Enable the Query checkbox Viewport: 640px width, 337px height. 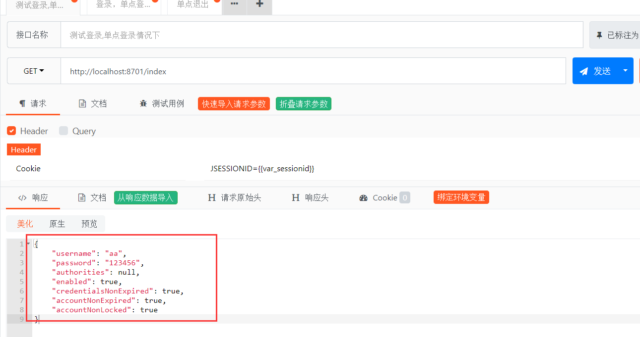[63, 131]
